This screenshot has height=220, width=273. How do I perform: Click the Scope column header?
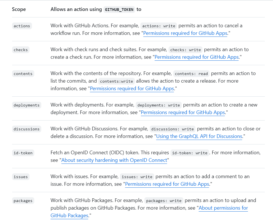(x=19, y=9)
